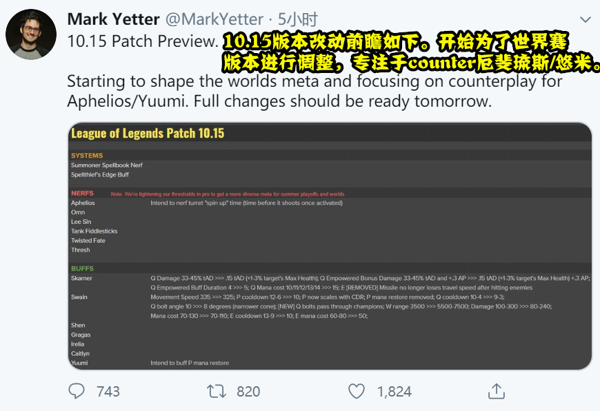Open Mark Yetter's profile avatar
The image size is (600, 411).
pos(31,34)
